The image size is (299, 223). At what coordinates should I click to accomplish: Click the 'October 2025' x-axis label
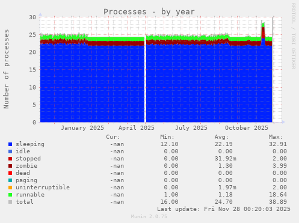pyautogui.click(x=247, y=128)
